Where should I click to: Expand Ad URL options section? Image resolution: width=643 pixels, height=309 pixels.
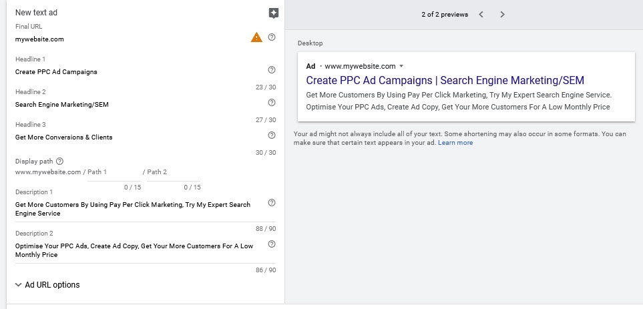coord(47,285)
